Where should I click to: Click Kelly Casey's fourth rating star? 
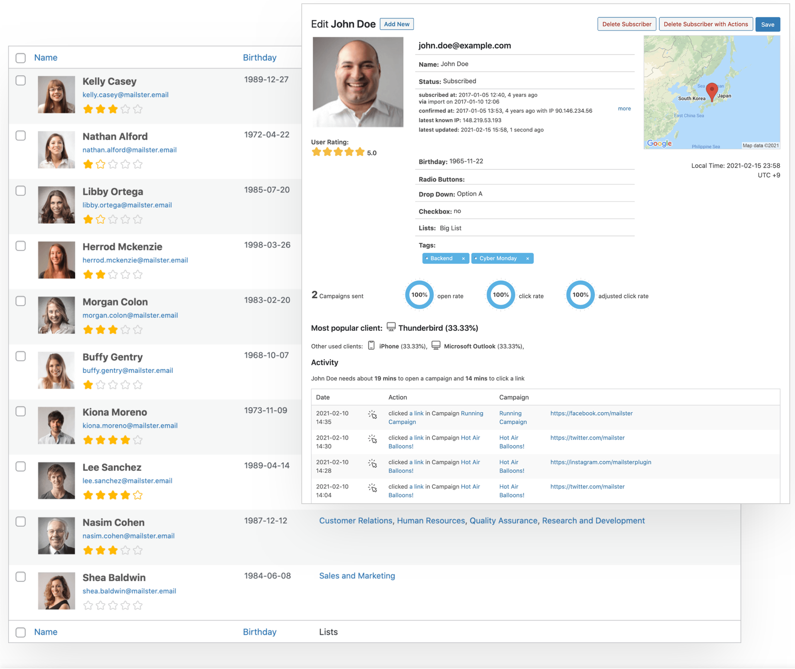126,109
